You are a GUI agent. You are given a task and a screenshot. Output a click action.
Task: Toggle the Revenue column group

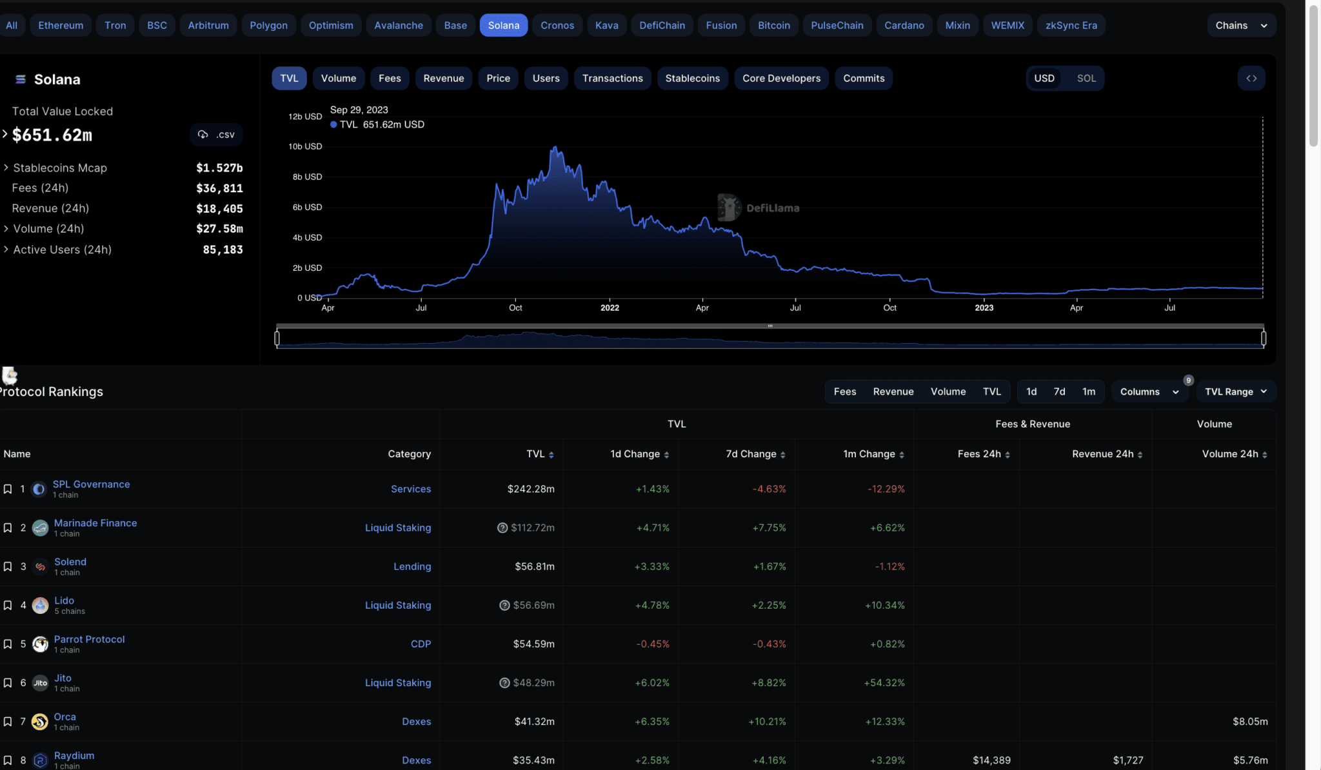coord(893,391)
